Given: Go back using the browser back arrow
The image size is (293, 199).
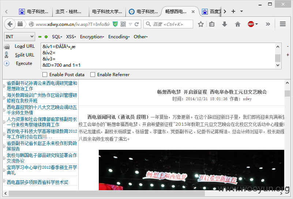Looking at the screenshot, I should point(10,24).
